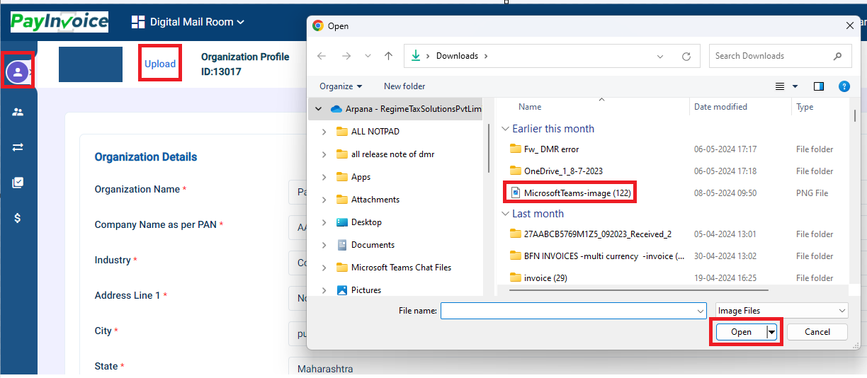This screenshot has width=867, height=378.
Task: Collapse the Last month group
Action: 506,214
